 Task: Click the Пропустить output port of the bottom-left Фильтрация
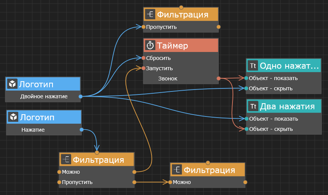coord(134,182)
